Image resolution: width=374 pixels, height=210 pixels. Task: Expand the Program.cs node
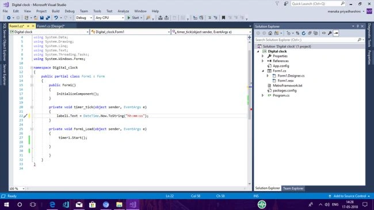tap(263, 96)
